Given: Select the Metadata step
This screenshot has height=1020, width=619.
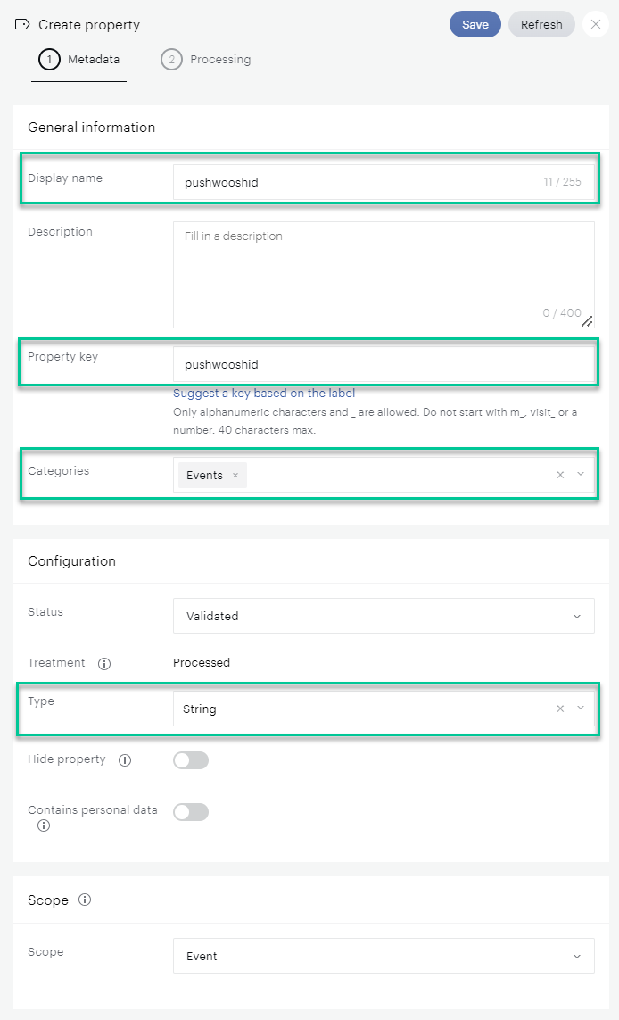Looking at the screenshot, I should coord(79,60).
